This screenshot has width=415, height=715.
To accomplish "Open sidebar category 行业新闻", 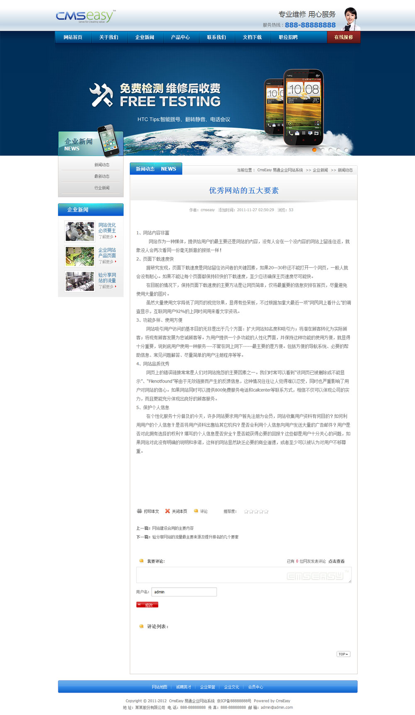I will pos(102,188).
